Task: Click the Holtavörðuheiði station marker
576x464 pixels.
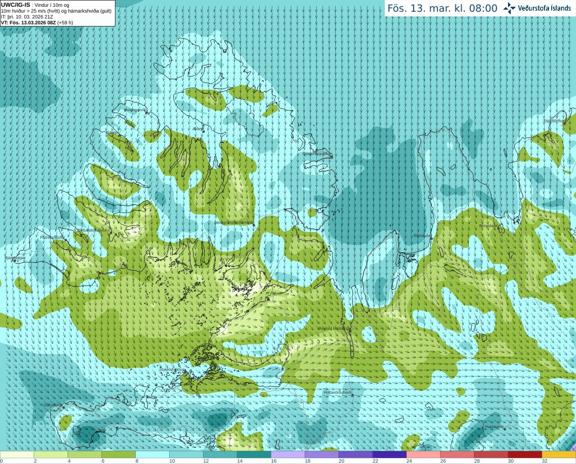Action: click(352, 396)
